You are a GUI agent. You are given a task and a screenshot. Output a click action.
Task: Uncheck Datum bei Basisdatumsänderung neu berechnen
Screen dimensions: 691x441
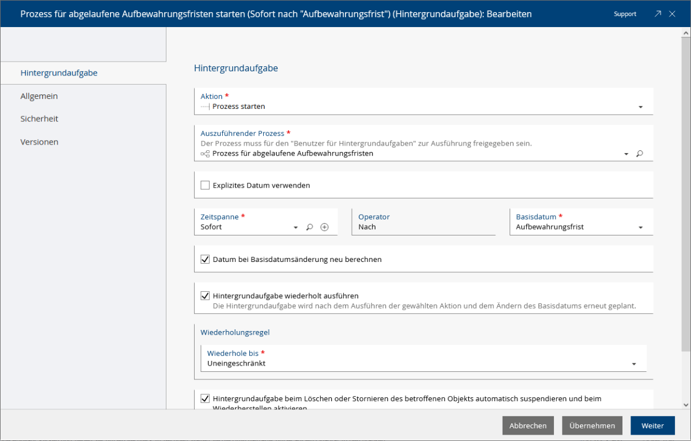tap(205, 260)
